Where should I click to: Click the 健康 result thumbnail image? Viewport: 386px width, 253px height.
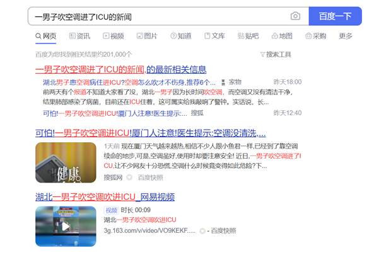click(x=66, y=162)
